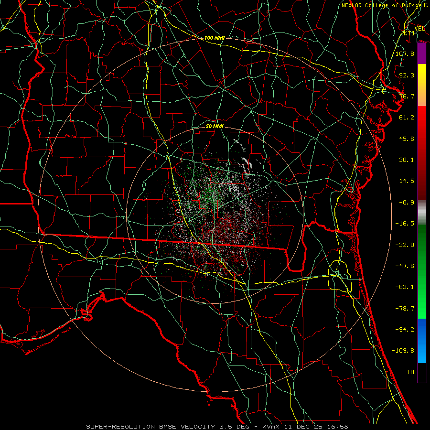
Task: Click the -32.0 value on velocity scale
Action: [405, 245]
